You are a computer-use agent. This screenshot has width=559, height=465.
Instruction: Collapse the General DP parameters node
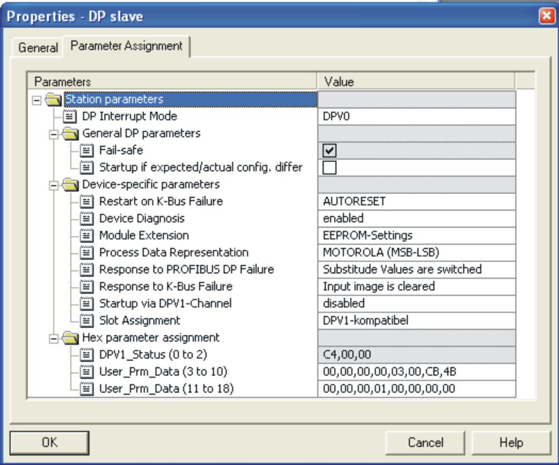point(53,134)
